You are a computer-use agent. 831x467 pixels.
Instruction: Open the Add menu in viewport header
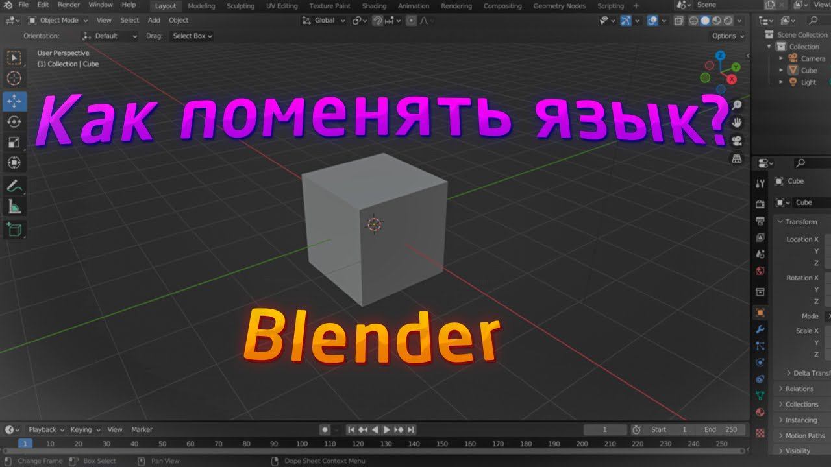[154, 20]
